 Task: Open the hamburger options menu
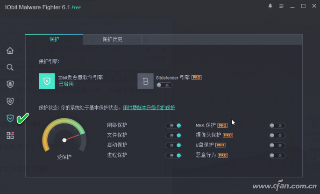(x=281, y=6)
